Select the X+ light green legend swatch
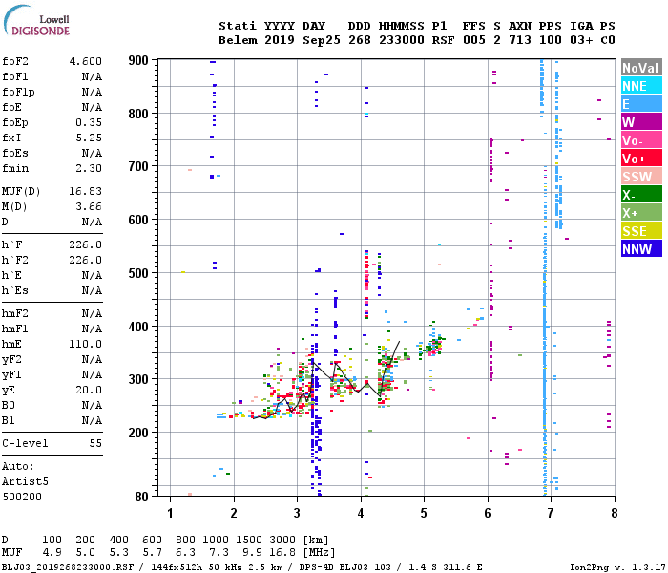 (x=641, y=213)
